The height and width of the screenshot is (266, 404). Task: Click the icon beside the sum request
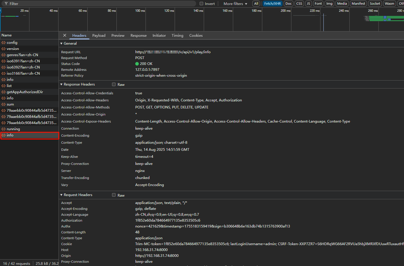[x=4, y=104]
